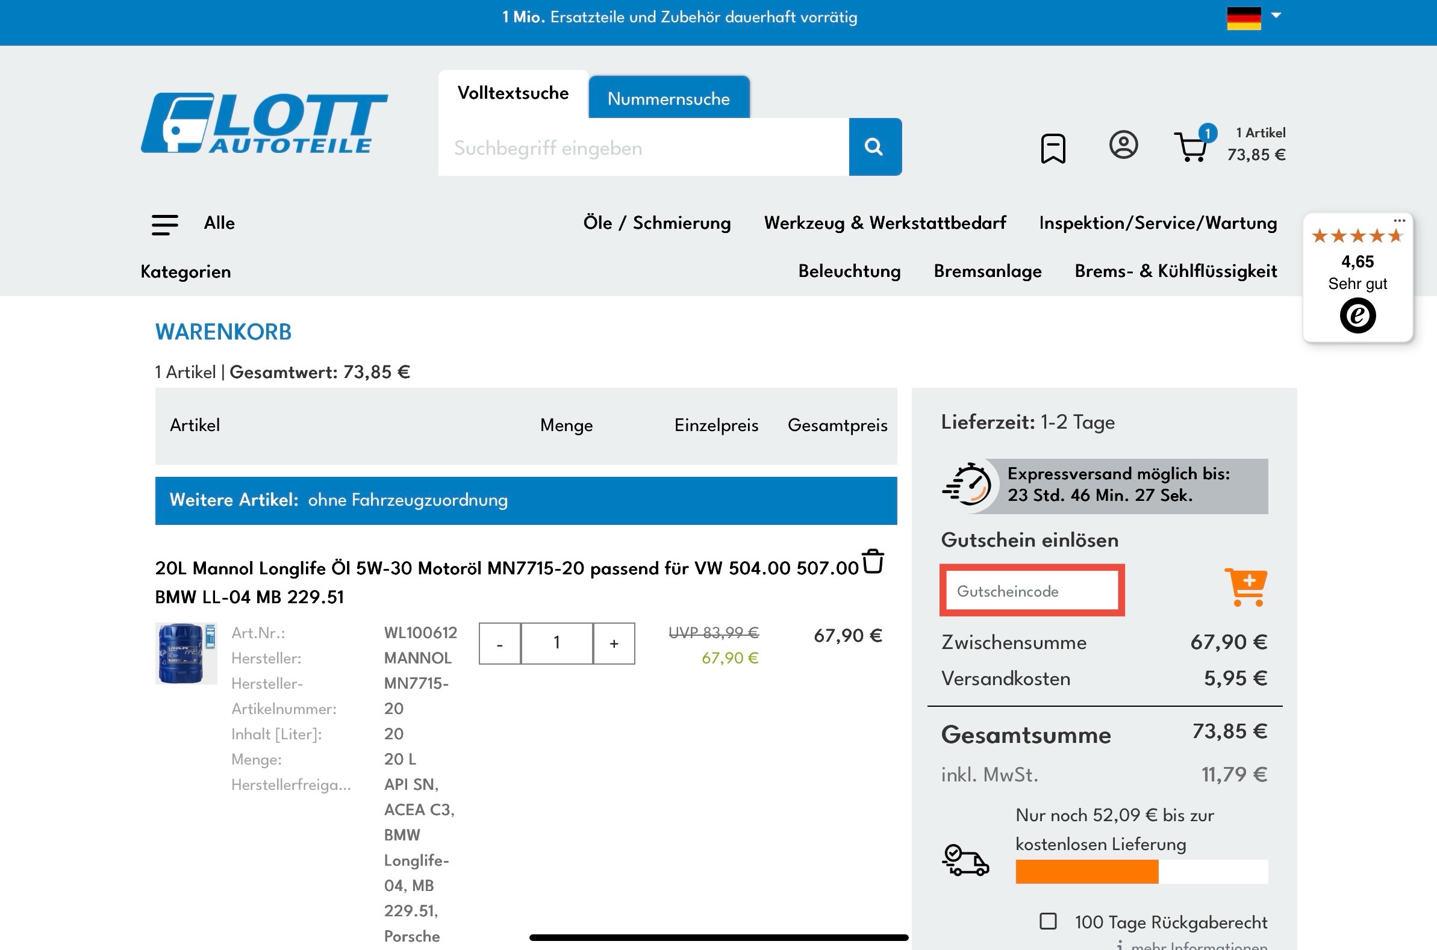This screenshot has height=950, width=1437.
Task: Decrease quantity with minus button
Action: 499,644
